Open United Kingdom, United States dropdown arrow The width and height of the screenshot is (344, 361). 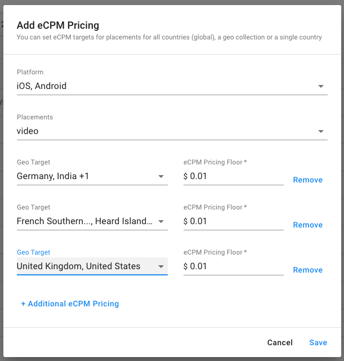[x=161, y=266]
